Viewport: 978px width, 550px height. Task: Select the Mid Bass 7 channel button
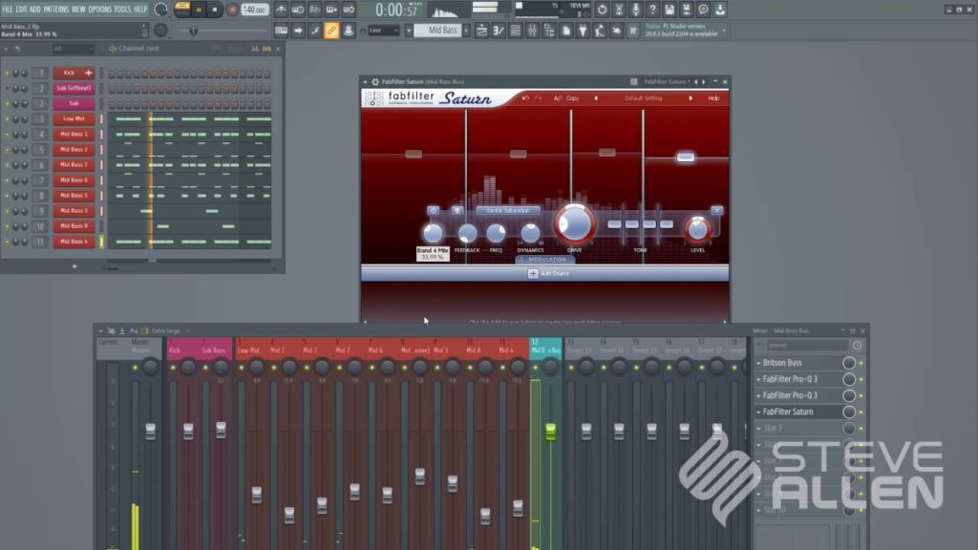point(74,164)
